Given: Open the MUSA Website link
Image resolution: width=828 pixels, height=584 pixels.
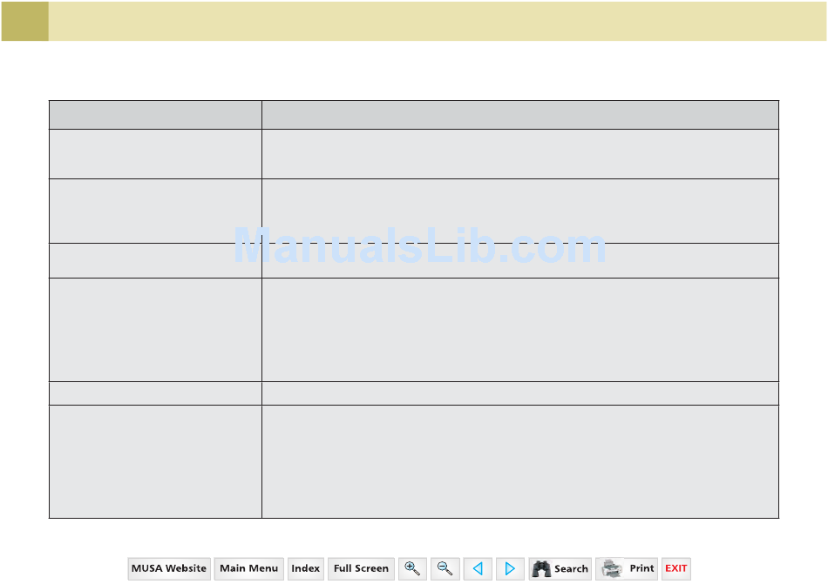Looking at the screenshot, I should point(169,568).
